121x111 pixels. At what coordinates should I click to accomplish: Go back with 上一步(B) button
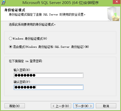point(61,106)
